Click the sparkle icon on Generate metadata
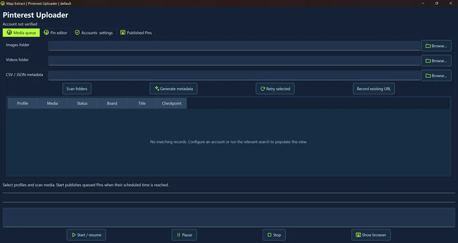458x243 pixels. [157, 89]
